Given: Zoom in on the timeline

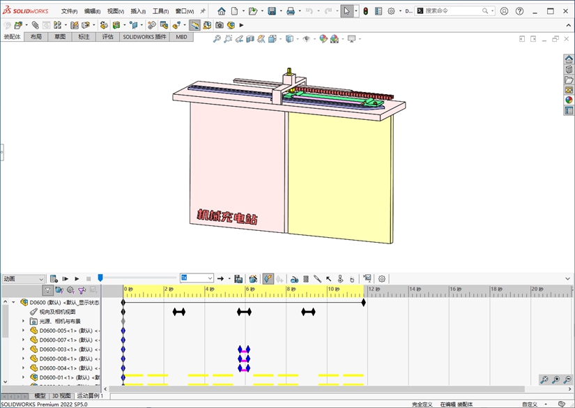Looking at the screenshot, I should click(555, 379).
